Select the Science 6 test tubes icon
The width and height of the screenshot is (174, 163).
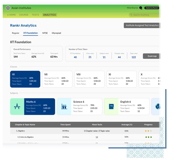[64, 107]
